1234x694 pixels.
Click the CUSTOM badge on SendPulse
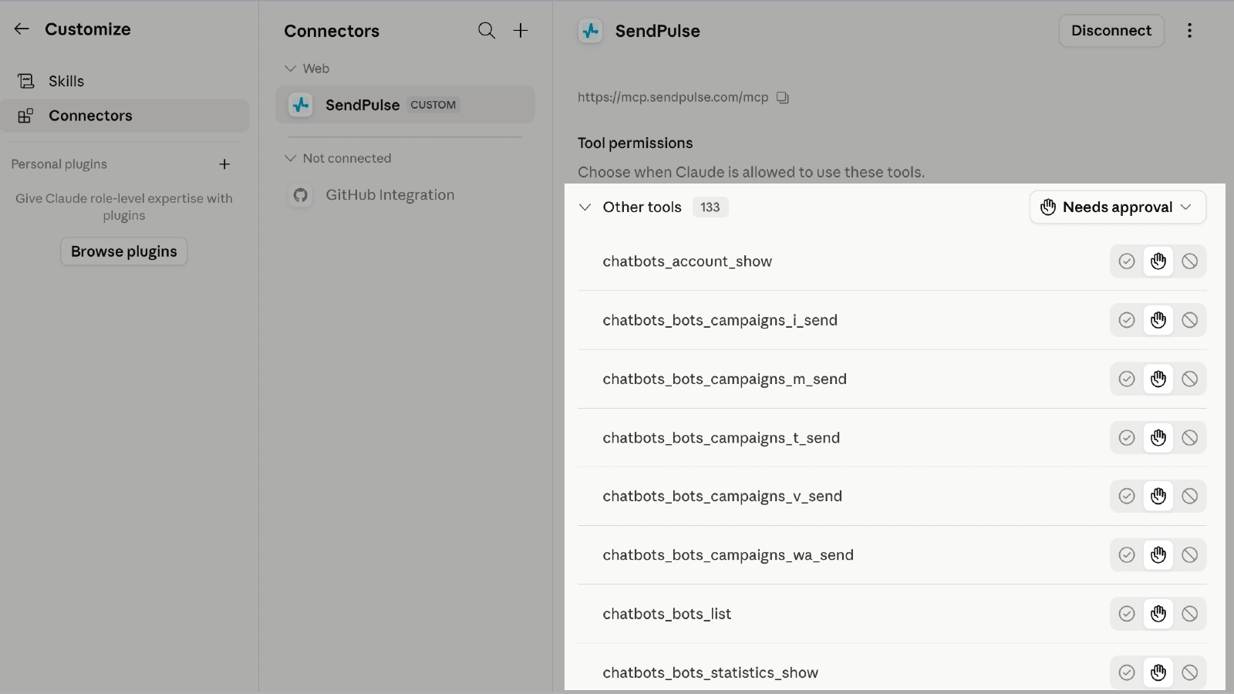(x=433, y=105)
